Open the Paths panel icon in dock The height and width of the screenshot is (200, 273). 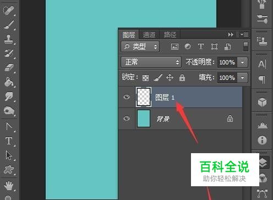point(262,193)
